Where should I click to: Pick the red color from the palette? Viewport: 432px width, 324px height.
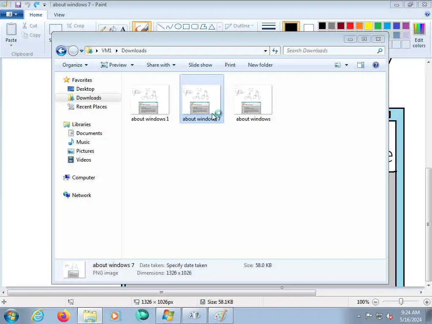[x=350, y=26]
